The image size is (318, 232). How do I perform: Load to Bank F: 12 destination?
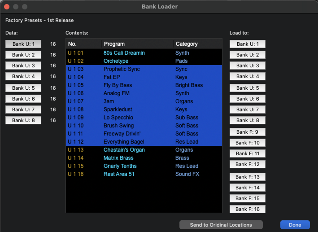[x=247, y=165]
